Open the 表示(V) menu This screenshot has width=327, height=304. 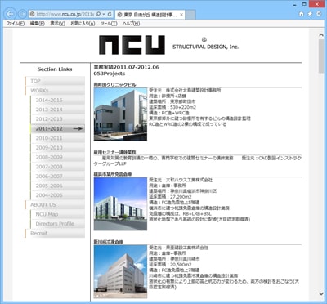[57, 24]
